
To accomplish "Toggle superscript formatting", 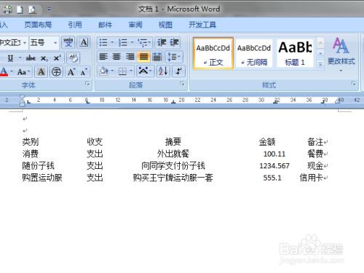I will [x=57, y=58].
